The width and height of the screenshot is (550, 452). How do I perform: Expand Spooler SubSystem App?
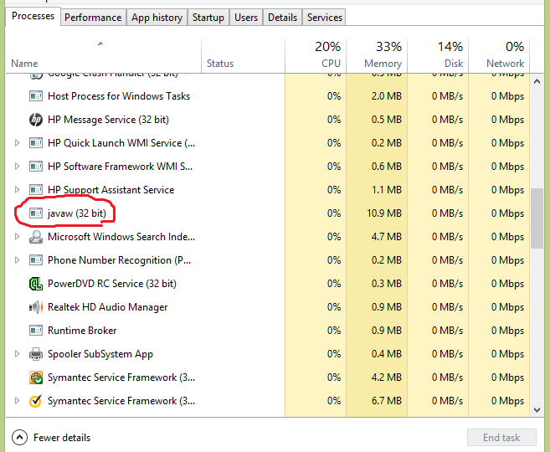pos(17,354)
